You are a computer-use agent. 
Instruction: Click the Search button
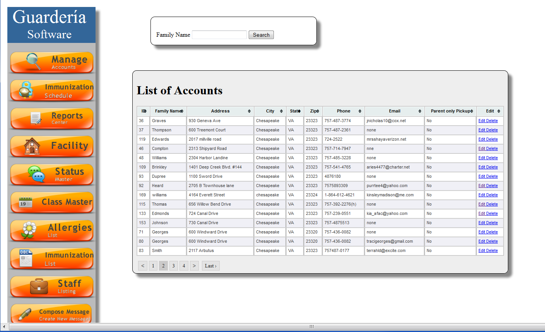coord(261,34)
